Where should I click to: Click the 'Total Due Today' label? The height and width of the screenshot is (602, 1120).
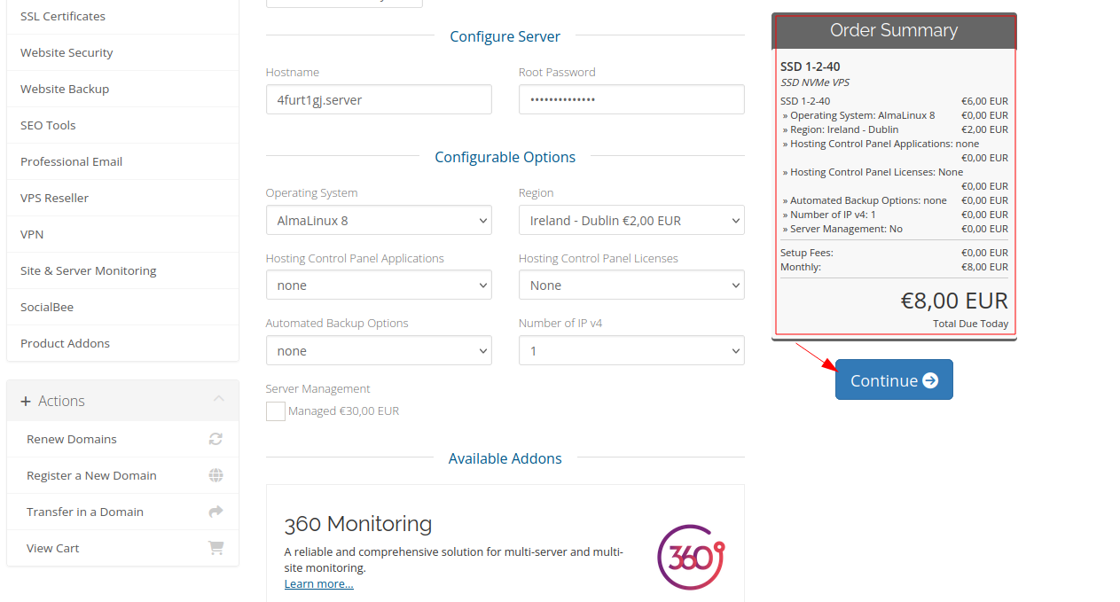click(x=971, y=324)
